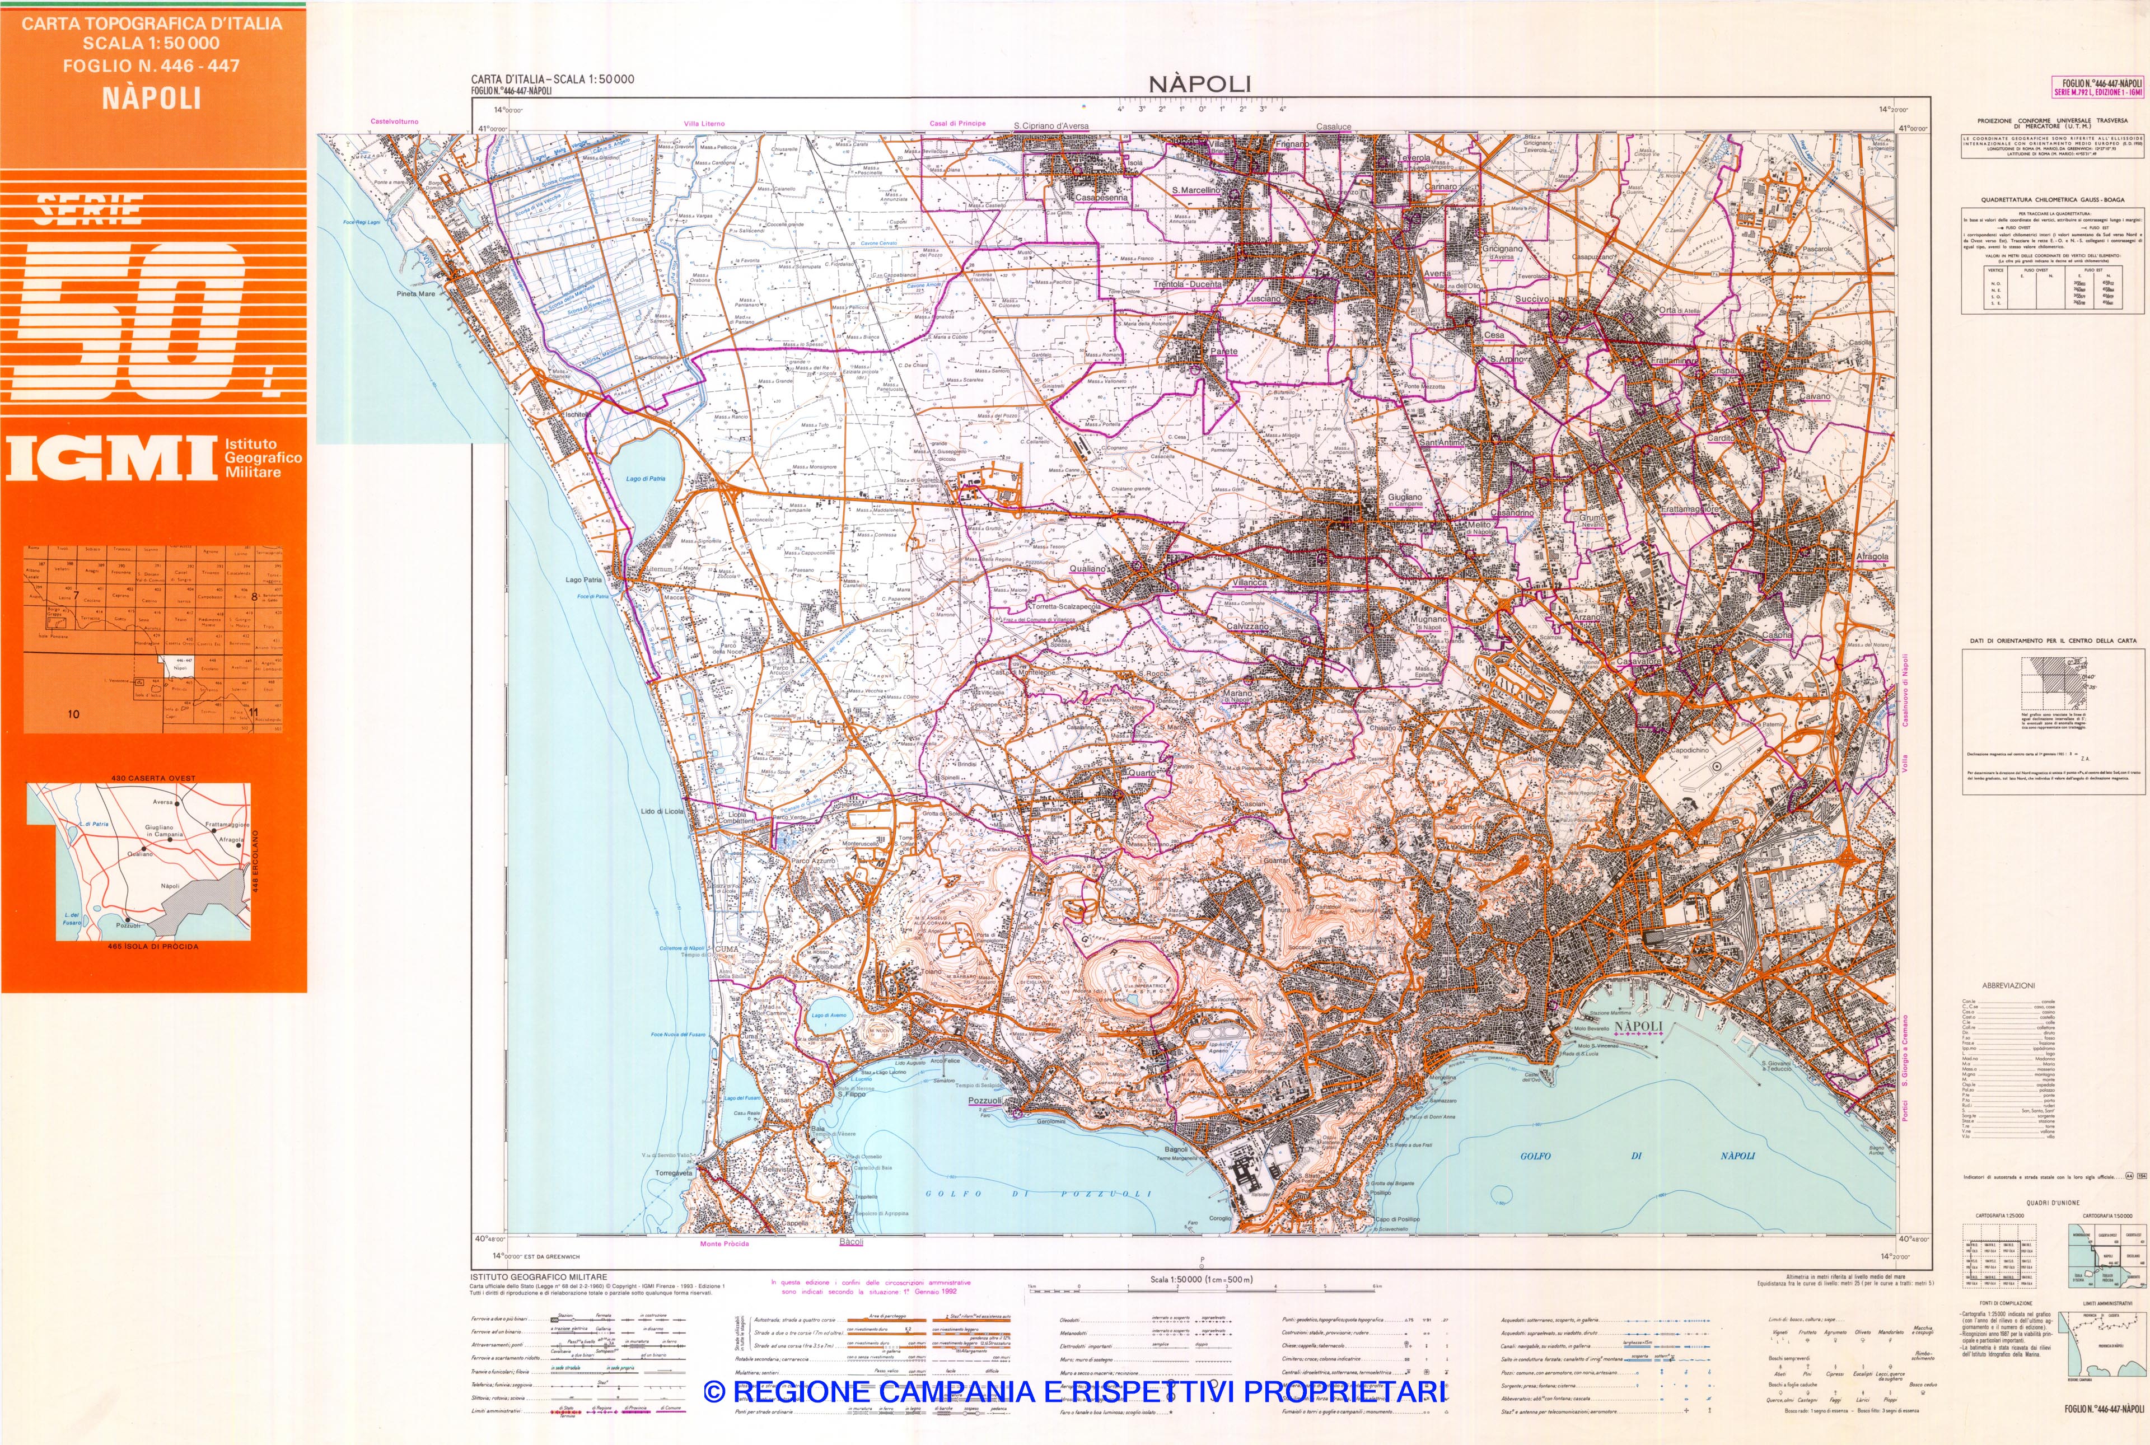2150x1445 pixels.
Task: Click the "ABBREVIAZIONI" heading
Action: point(2009,986)
